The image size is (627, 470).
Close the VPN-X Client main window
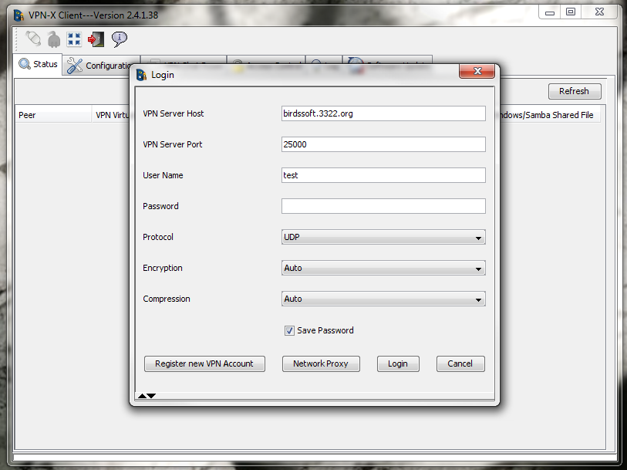(x=599, y=12)
